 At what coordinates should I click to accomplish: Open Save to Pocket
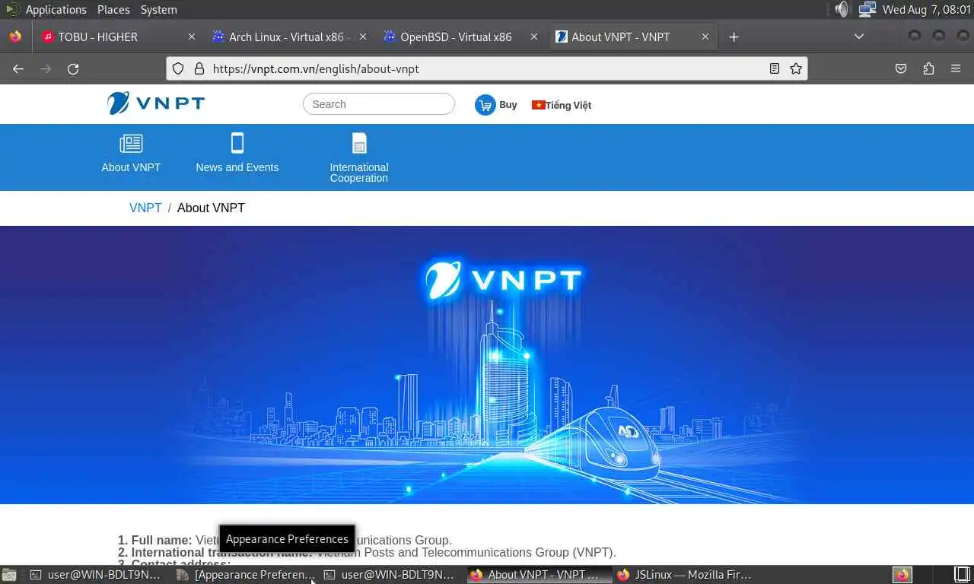click(901, 68)
